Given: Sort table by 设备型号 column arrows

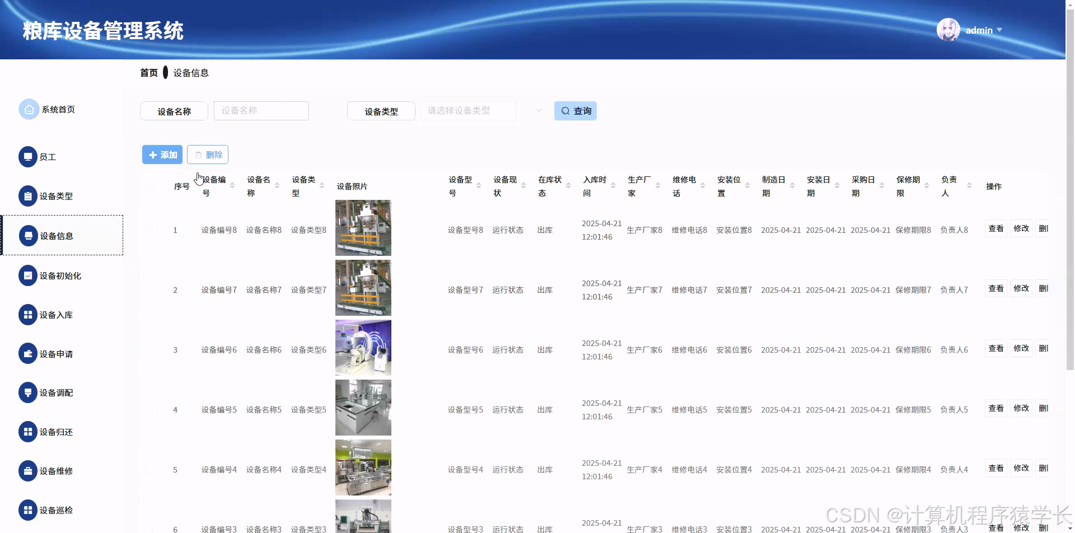Looking at the screenshot, I should click(479, 185).
